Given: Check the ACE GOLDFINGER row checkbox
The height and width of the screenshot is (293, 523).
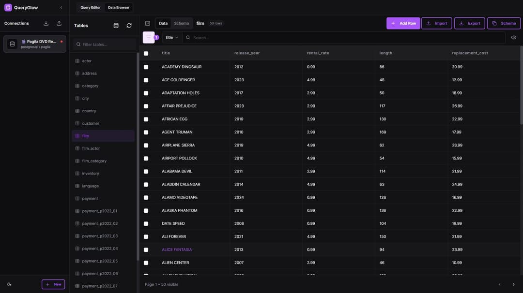Looking at the screenshot, I should [x=146, y=80].
